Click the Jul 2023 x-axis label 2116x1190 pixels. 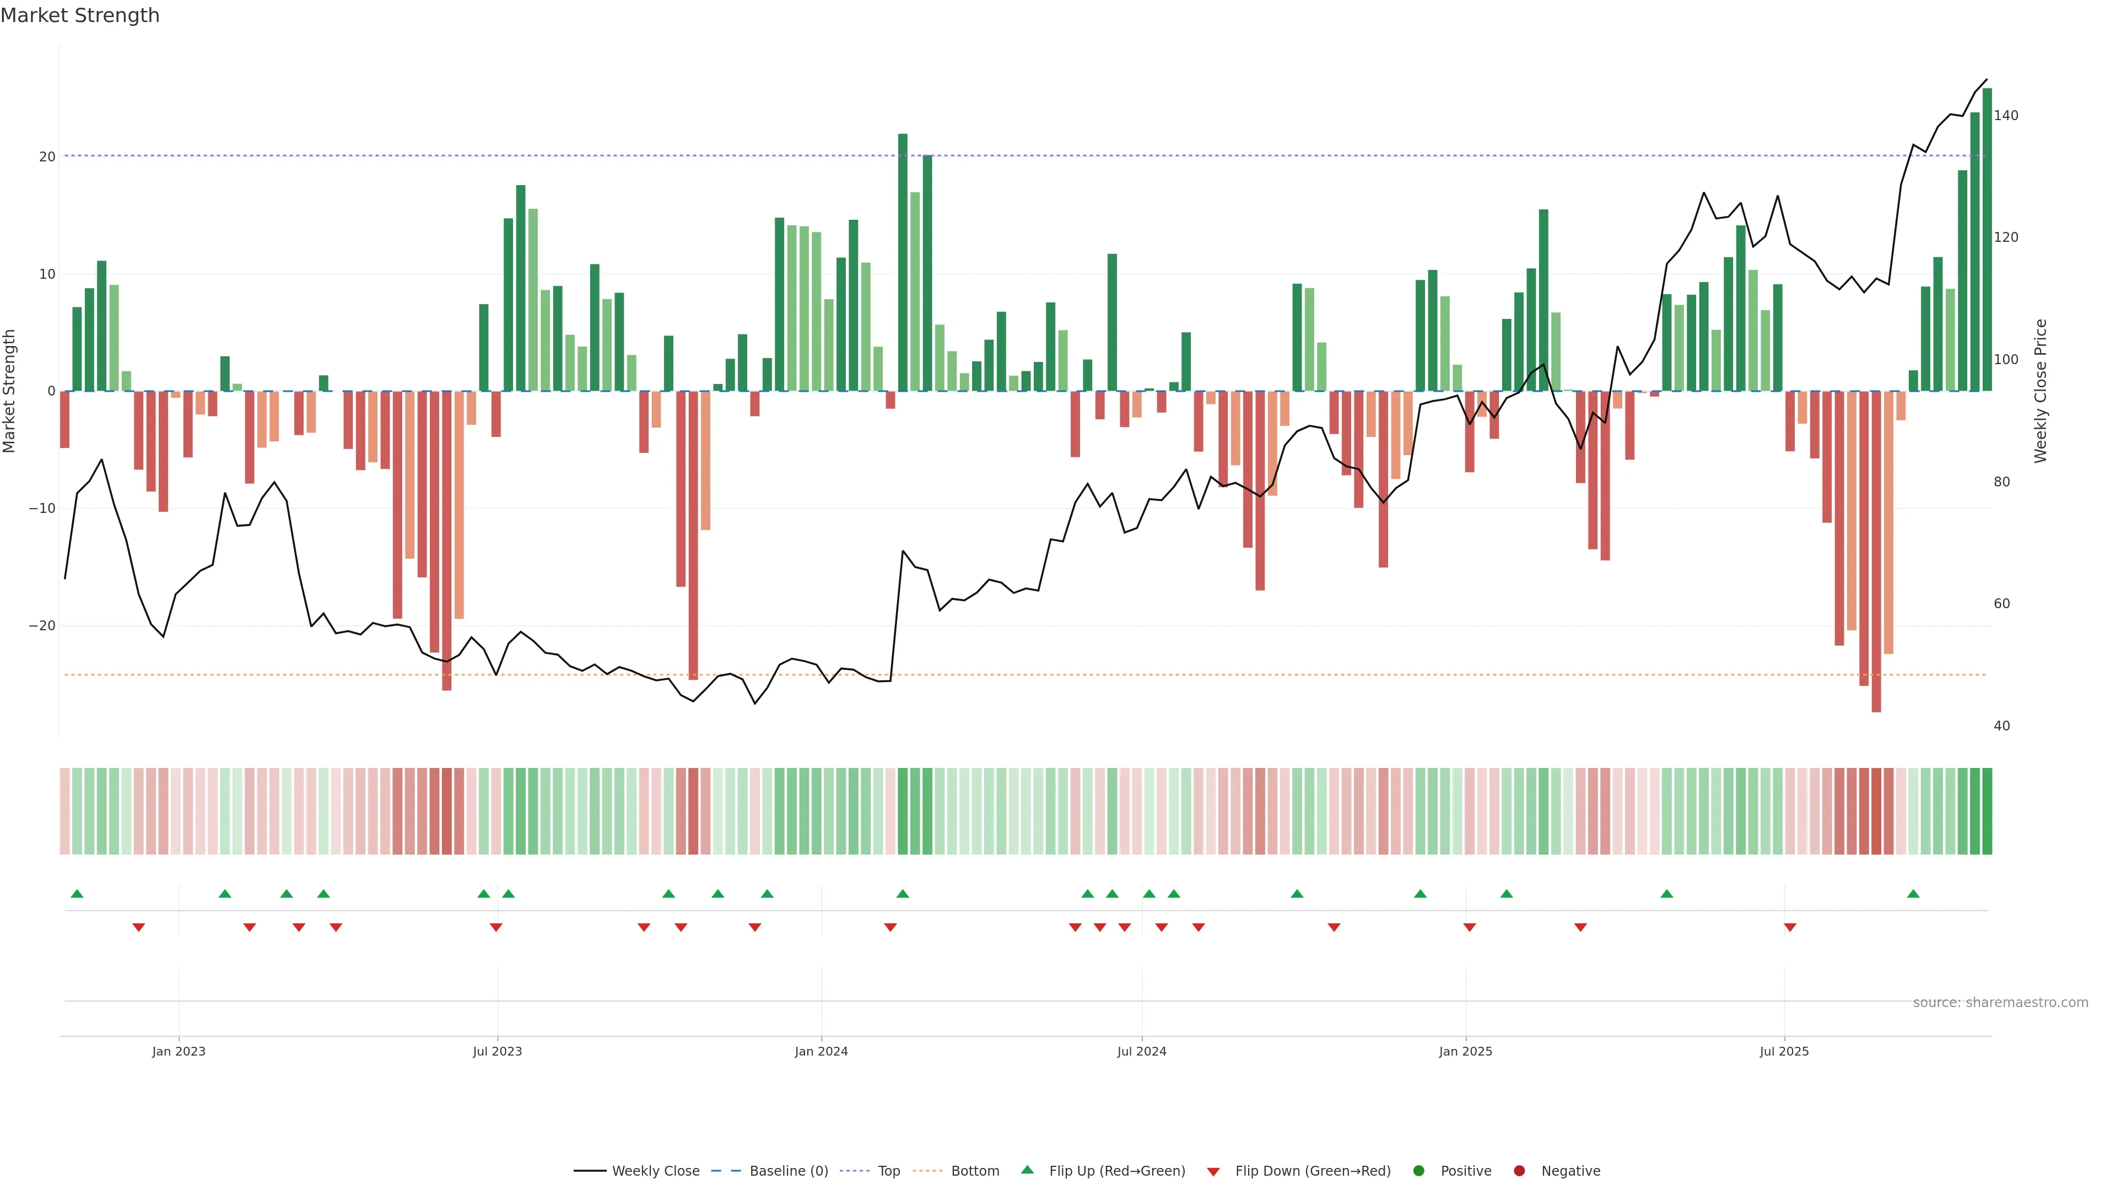coord(497,1051)
